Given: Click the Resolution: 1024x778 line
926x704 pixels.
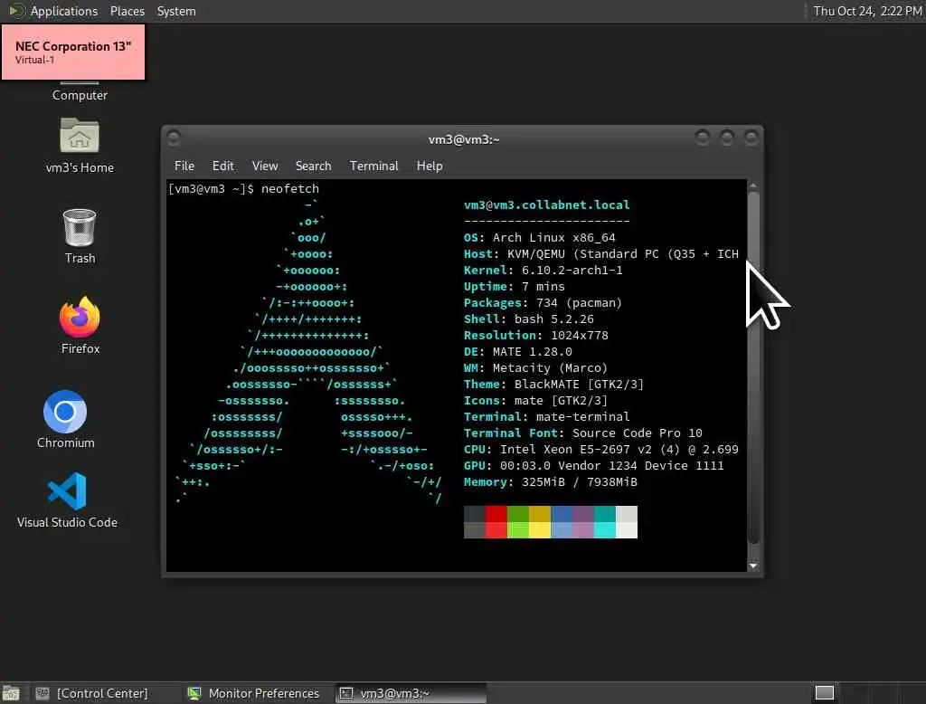Looking at the screenshot, I should [x=535, y=335].
